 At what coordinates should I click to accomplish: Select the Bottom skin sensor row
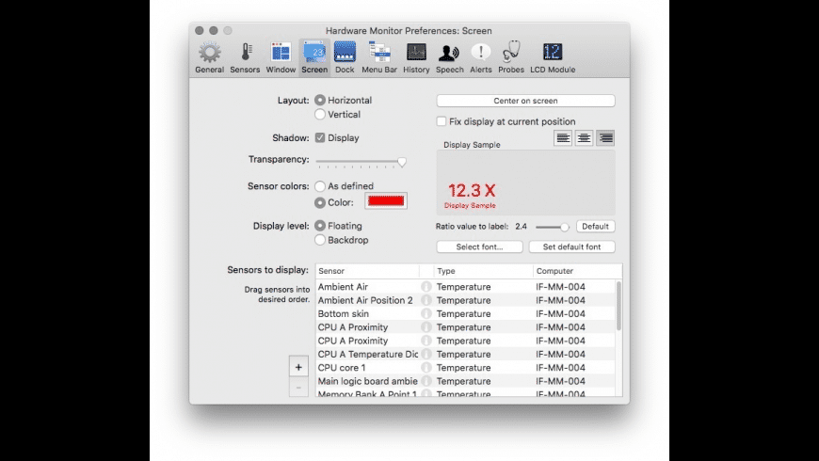(x=465, y=314)
